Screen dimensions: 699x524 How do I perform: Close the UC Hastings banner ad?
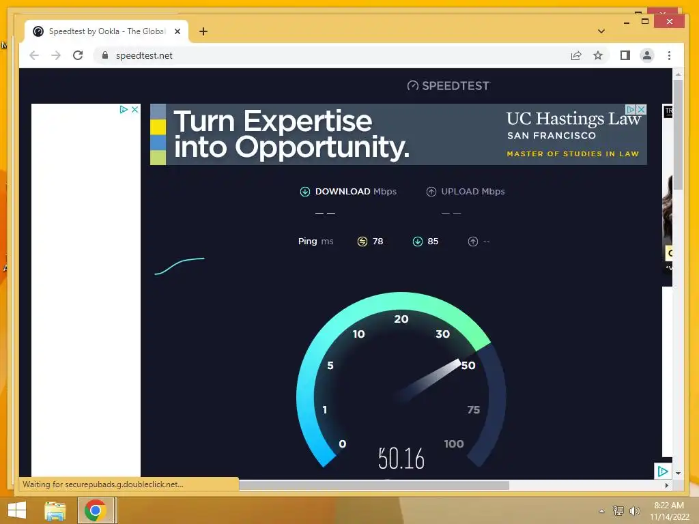coord(642,109)
